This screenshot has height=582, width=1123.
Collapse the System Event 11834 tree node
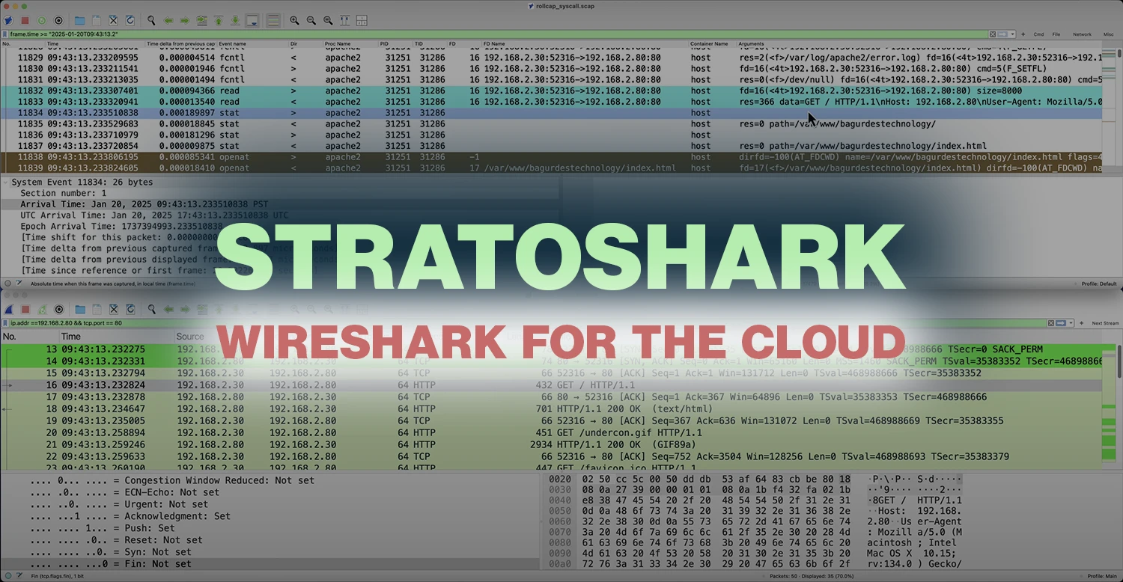coord(6,183)
